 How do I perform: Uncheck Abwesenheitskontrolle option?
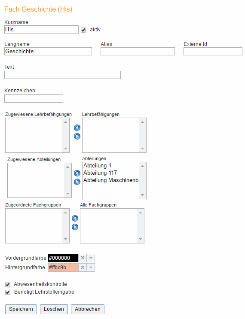point(8,284)
